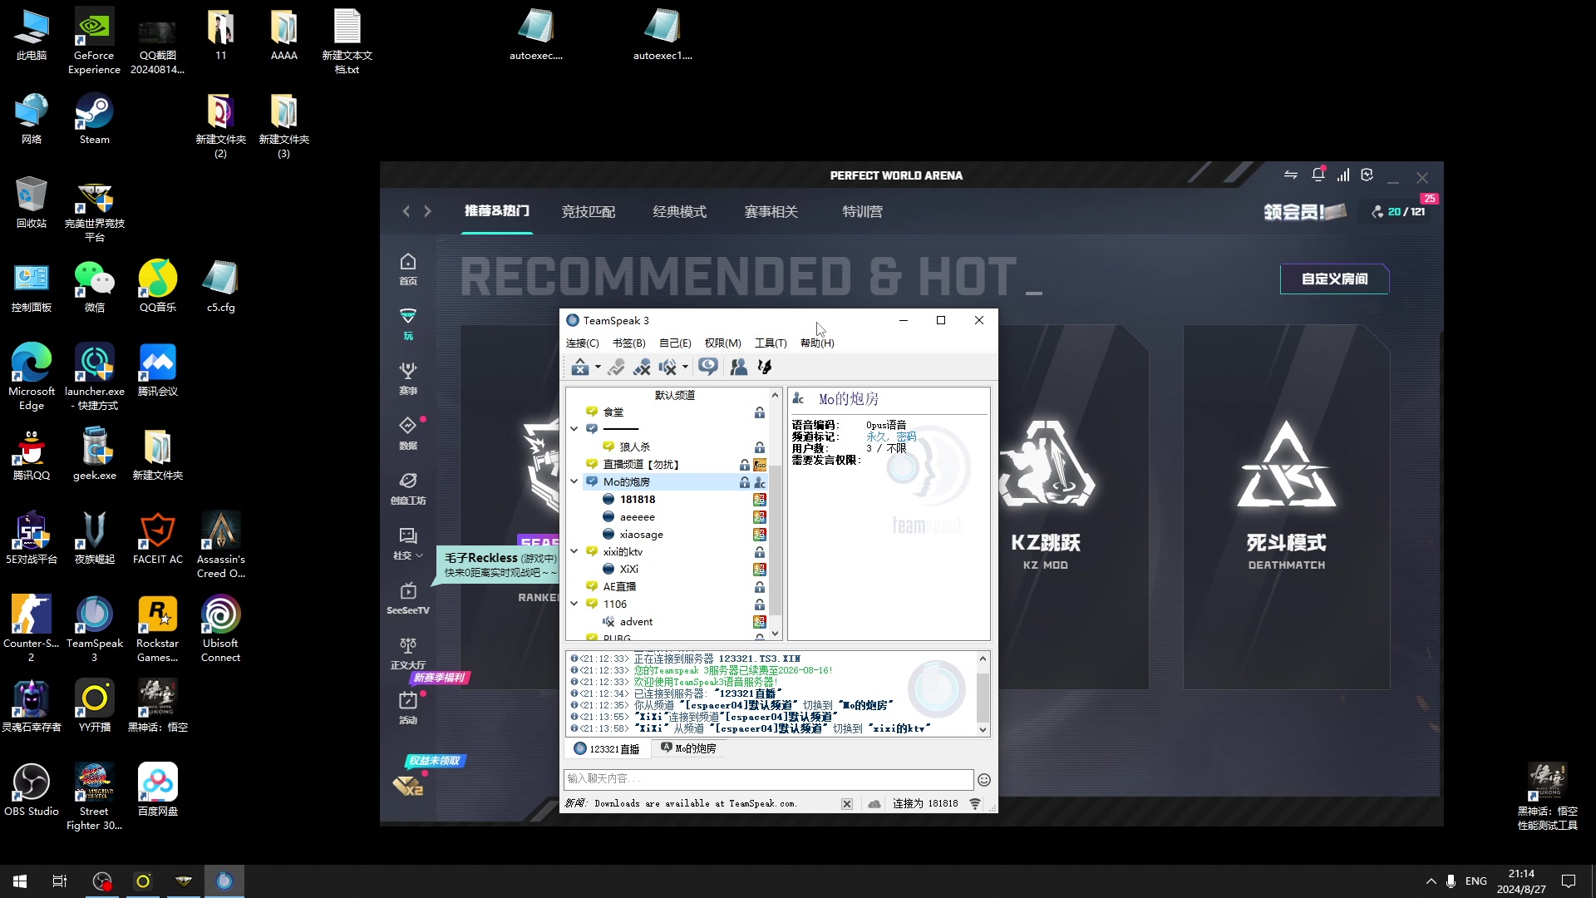Image resolution: width=1596 pixels, height=898 pixels.
Task: Select user 181818 in channel tree
Action: point(637,499)
